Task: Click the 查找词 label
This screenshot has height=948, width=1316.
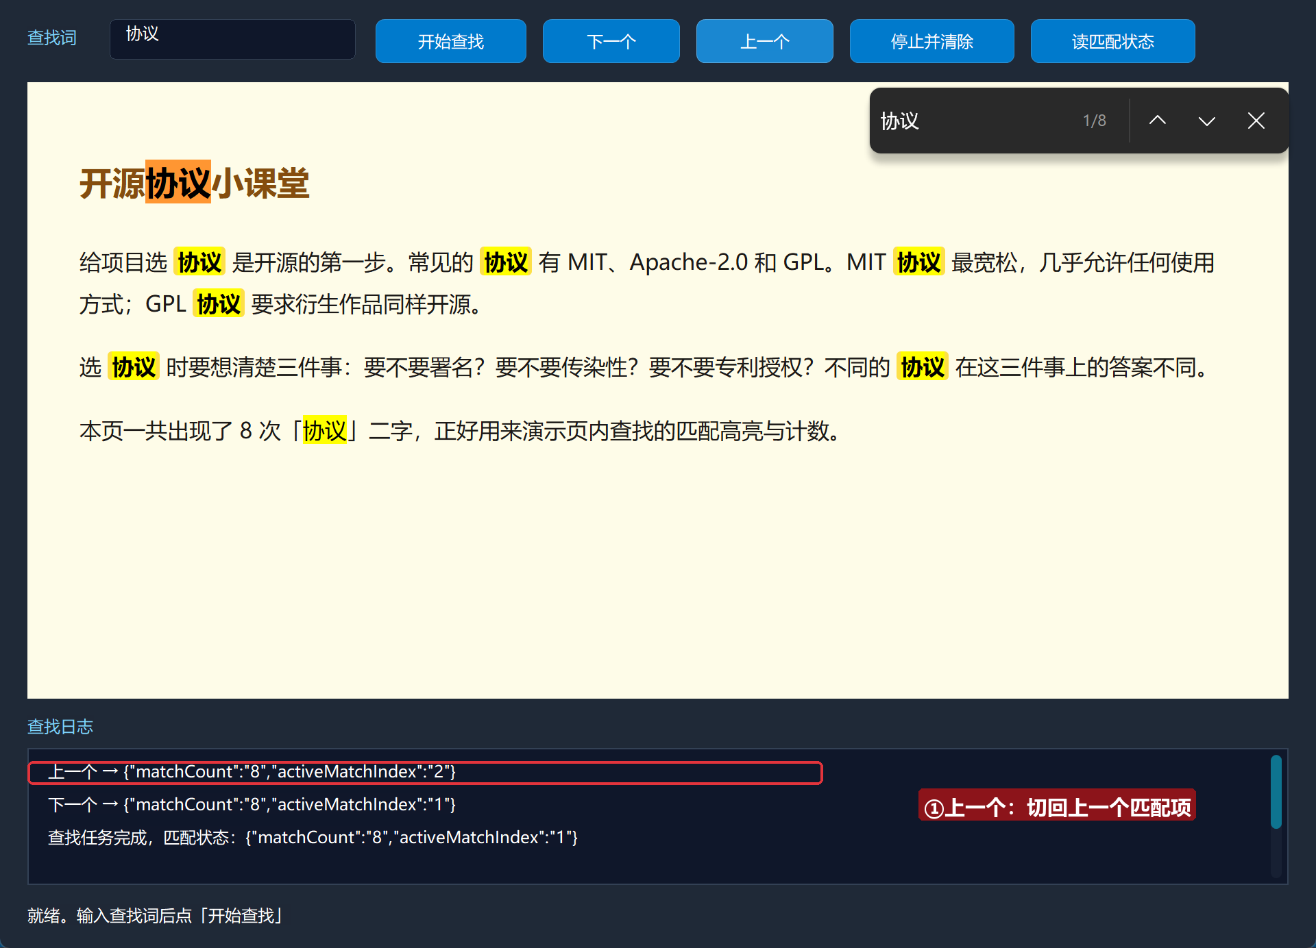Action: (x=52, y=38)
